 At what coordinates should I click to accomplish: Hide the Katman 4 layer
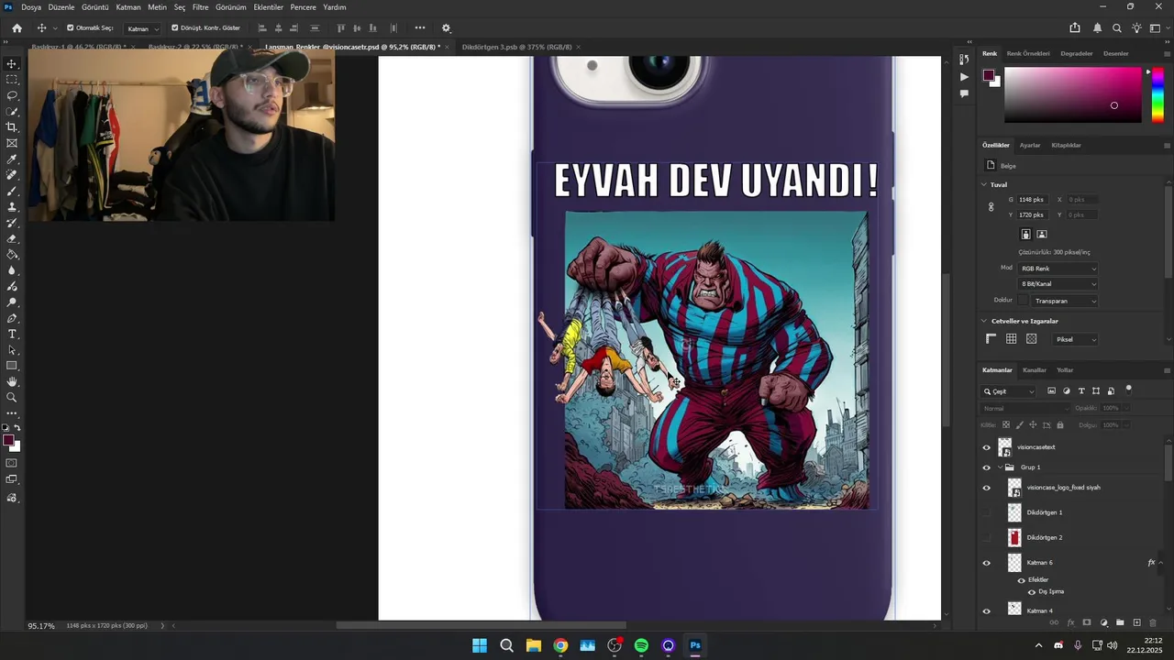pos(987,611)
